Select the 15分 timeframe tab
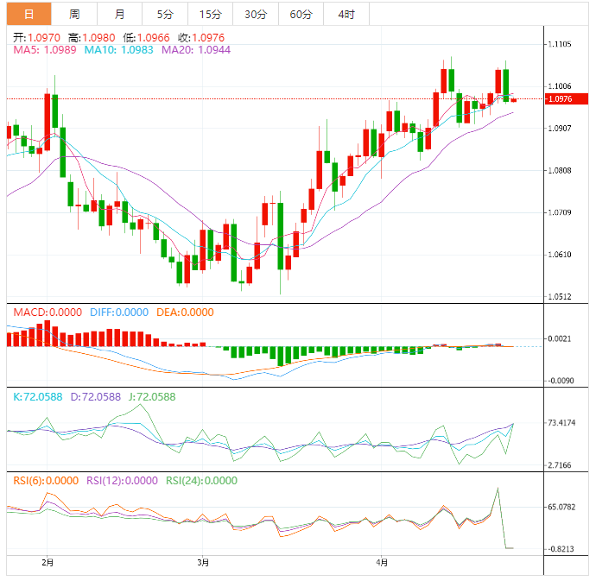 tap(210, 15)
